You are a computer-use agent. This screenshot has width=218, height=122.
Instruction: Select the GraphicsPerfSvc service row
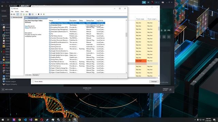(x=77, y=57)
